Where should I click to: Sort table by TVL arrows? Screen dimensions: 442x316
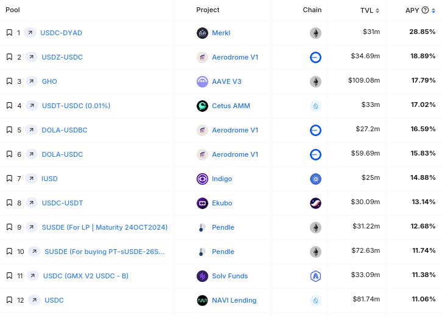[377, 10]
